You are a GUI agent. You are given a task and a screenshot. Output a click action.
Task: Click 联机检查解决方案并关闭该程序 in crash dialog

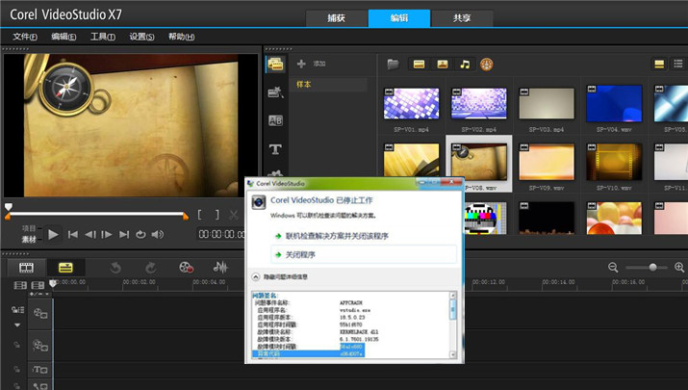click(x=337, y=236)
